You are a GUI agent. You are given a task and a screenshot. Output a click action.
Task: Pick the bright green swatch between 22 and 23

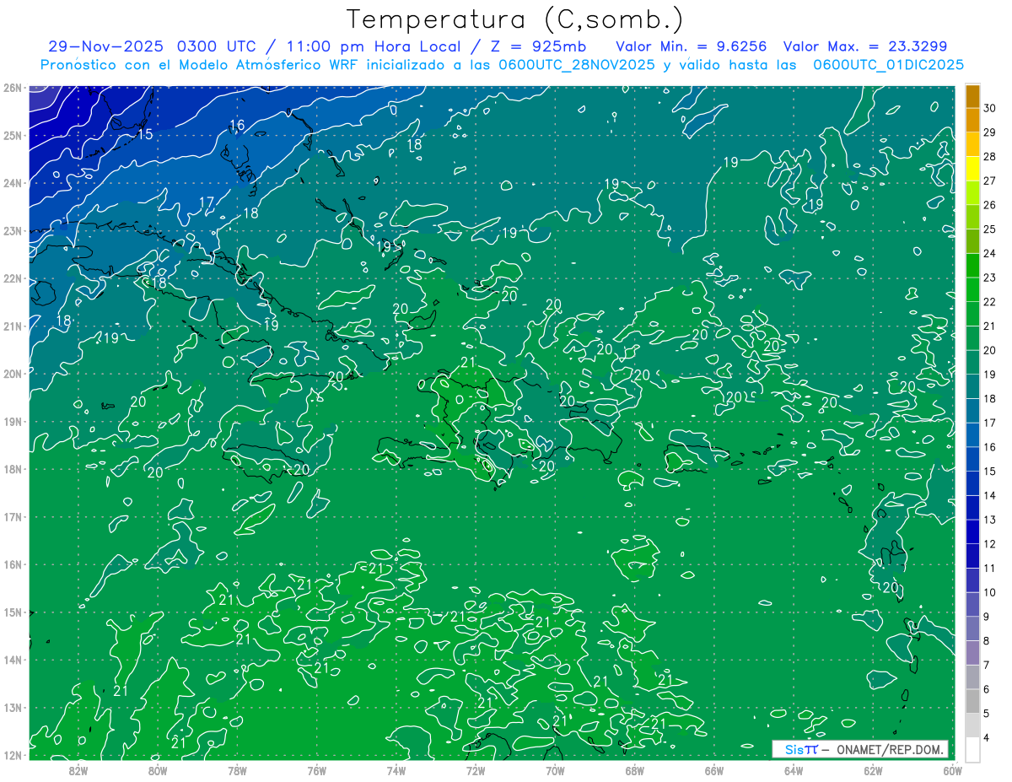[972, 289]
